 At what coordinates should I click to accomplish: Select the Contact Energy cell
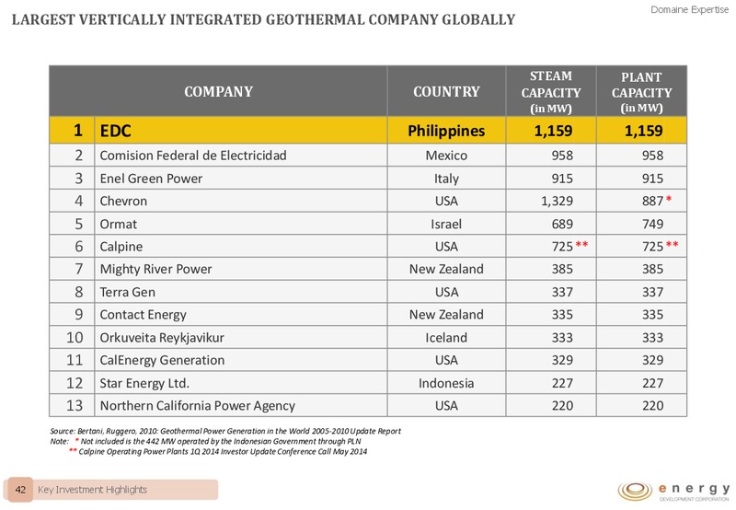[x=241, y=314]
